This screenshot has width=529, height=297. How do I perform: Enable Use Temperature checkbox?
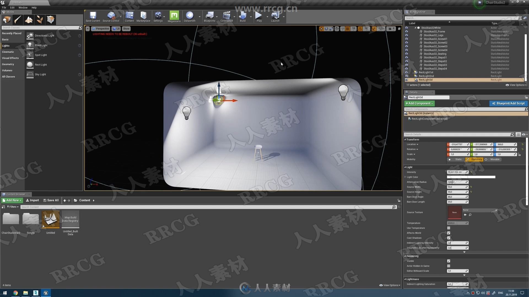click(448, 228)
